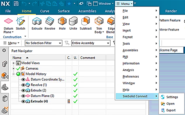Screen dimensions: 185x115
Task: Toggle the green check beside Cameras
Action: (x=18, y=68)
